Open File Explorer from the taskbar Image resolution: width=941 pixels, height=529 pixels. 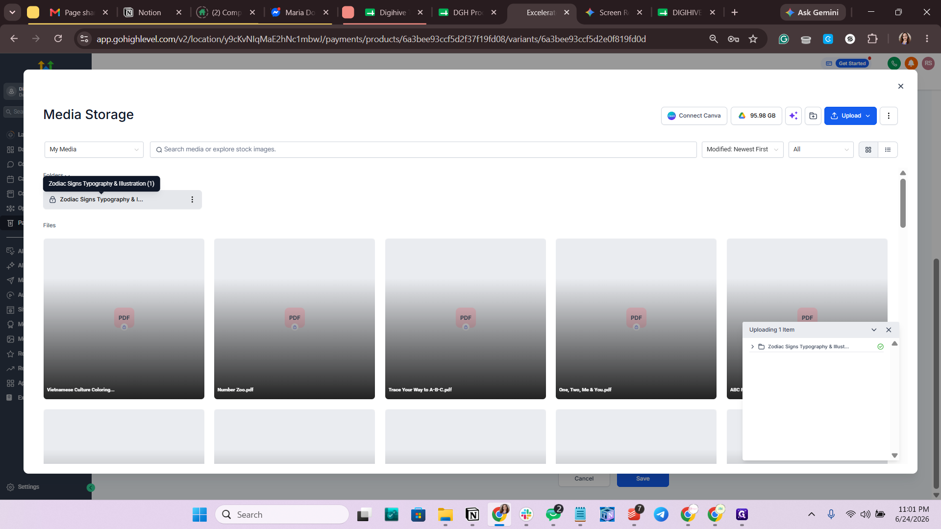[445, 515]
